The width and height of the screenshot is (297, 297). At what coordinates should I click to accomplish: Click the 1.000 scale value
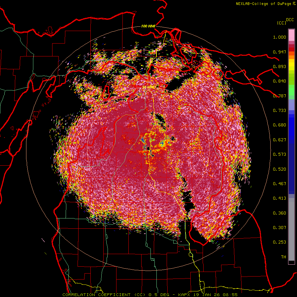click(280, 37)
